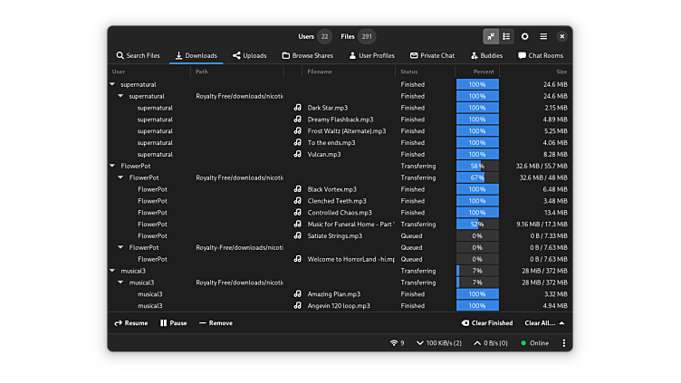Toggle the grouping list view button
This screenshot has height=383, width=681.
[x=506, y=36]
